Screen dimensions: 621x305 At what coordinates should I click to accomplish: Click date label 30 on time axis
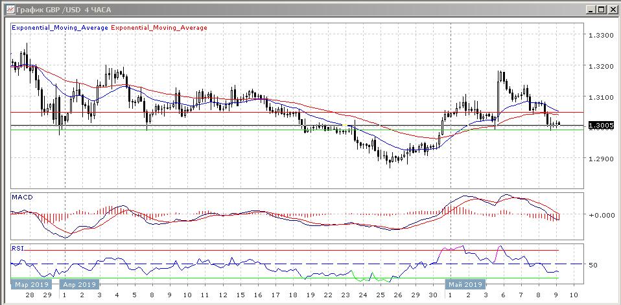(x=434, y=295)
